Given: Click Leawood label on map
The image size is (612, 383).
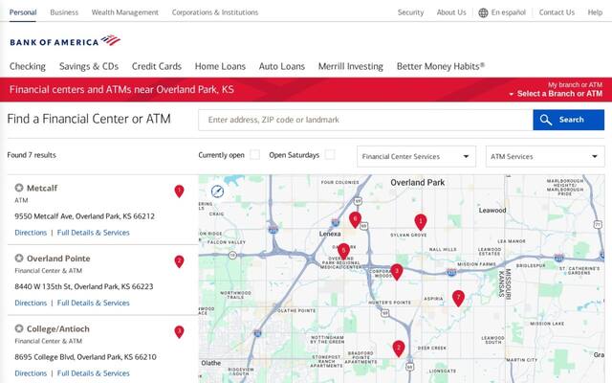Looking at the screenshot, I should (x=492, y=211).
